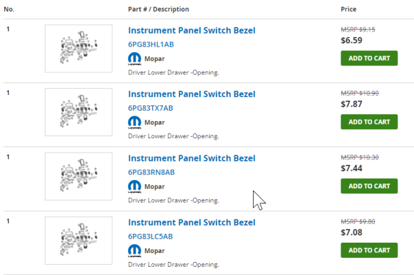Open Instrument Panel Switch Bezel title above 6PG83HL1AB

[192, 30]
